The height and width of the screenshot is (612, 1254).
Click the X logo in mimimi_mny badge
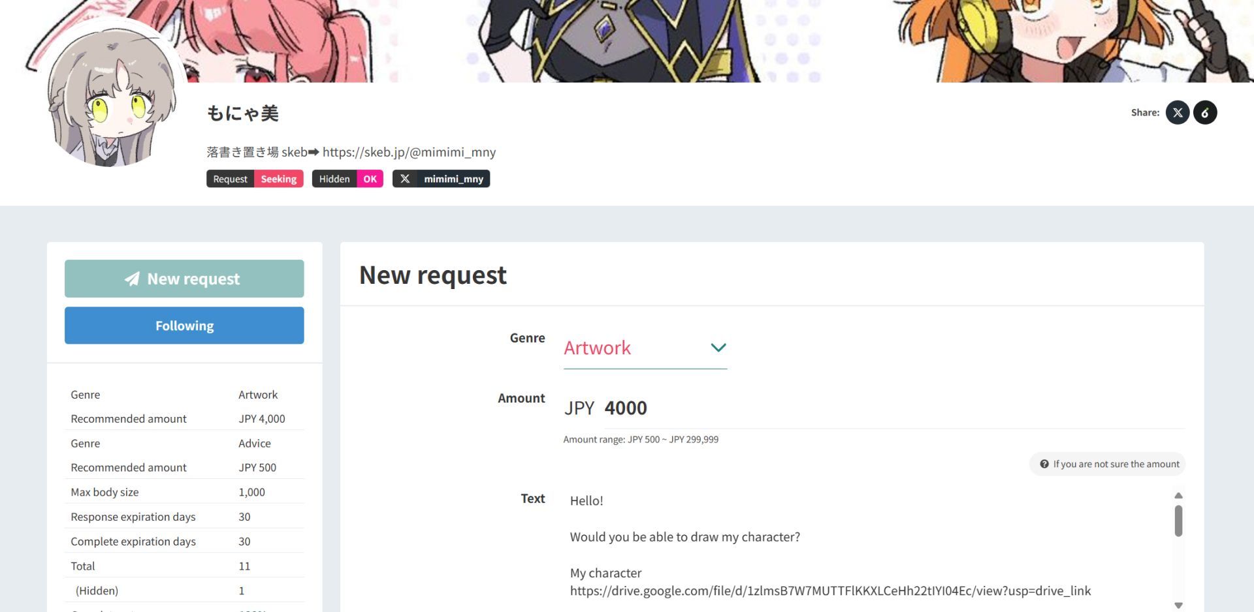click(x=405, y=179)
